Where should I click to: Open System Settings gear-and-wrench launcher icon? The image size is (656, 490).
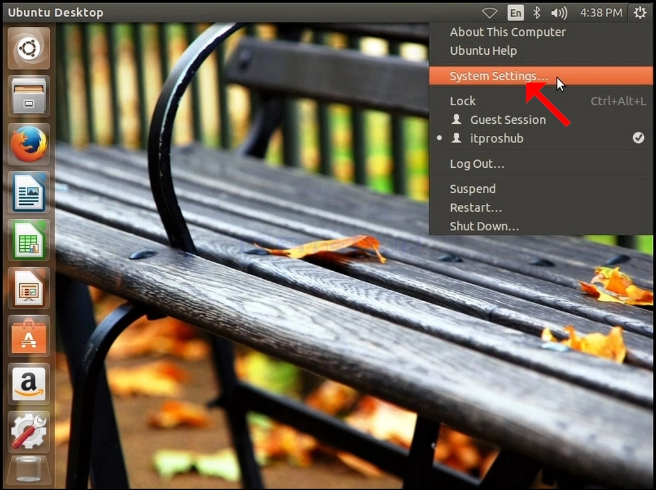pos(29,432)
